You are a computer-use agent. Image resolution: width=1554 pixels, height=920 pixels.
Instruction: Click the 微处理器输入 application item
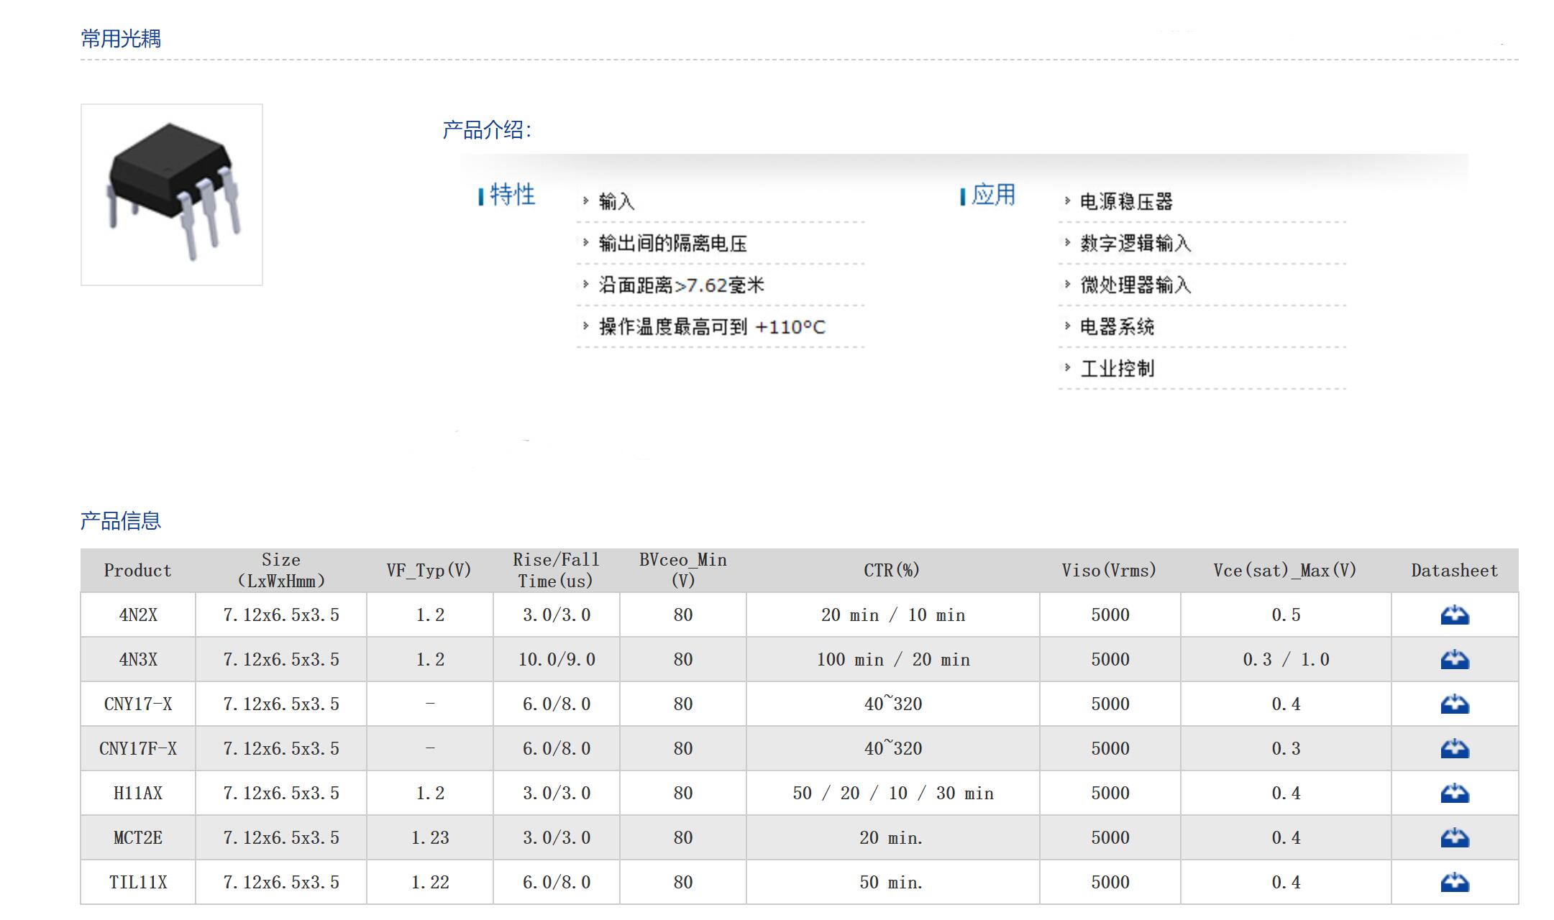1135,285
